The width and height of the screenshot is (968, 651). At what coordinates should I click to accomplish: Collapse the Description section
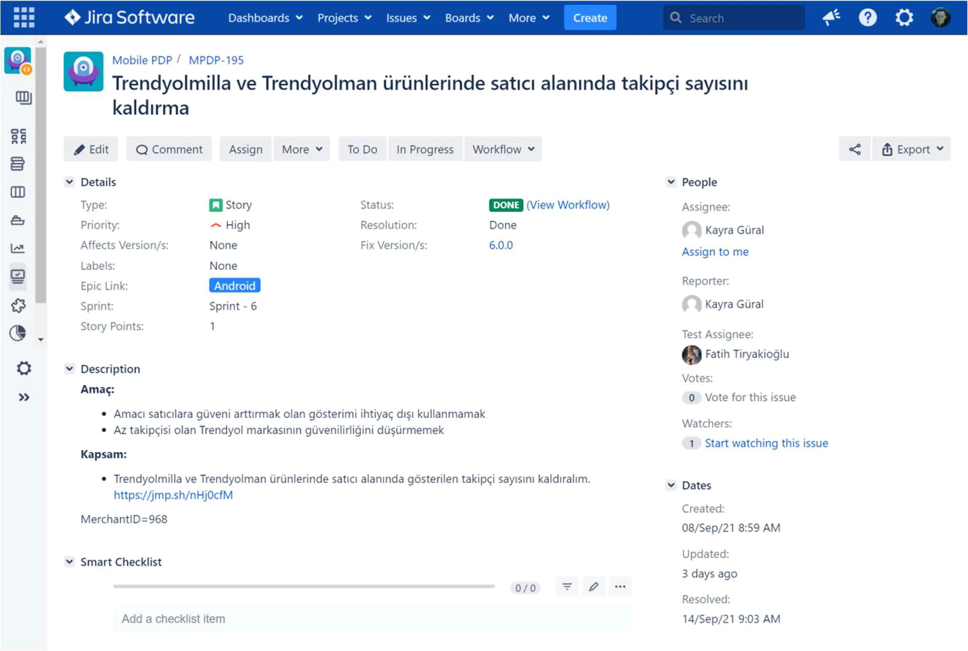70,369
